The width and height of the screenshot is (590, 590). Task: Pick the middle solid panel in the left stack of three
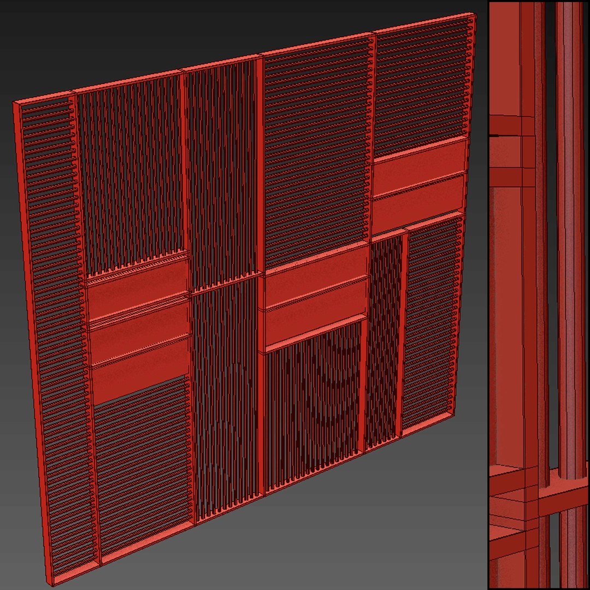[x=140, y=331]
